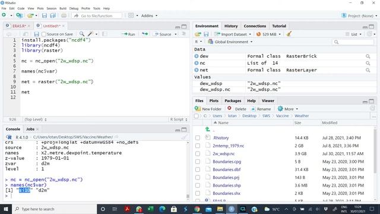Click the Windows search box

pyautogui.click(x=54, y=209)
